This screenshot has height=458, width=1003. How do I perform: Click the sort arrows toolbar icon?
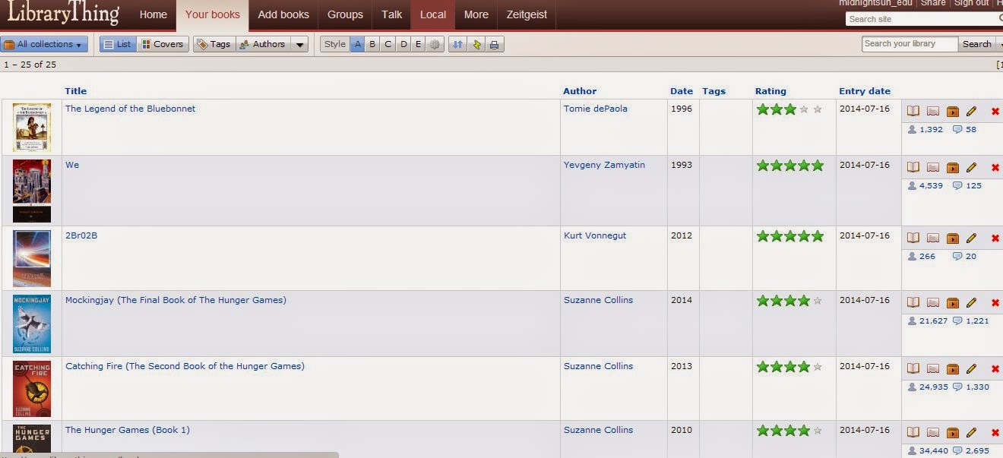click(457, 44)
